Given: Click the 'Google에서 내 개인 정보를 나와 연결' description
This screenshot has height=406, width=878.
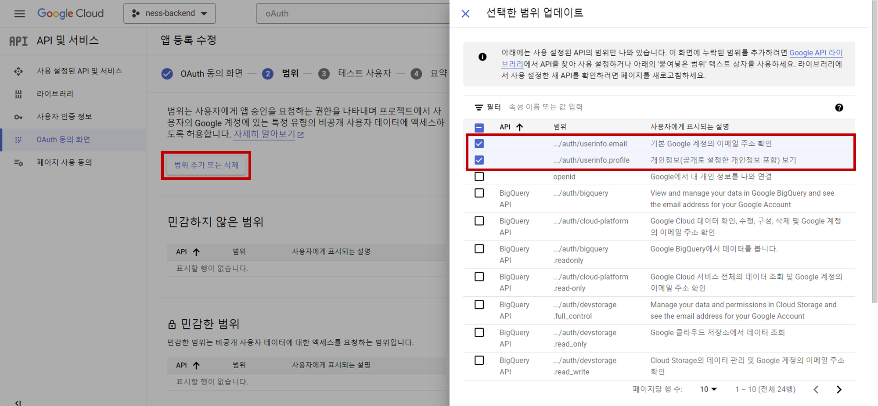Looking at the screenshot, I should (x=711, y=176).
